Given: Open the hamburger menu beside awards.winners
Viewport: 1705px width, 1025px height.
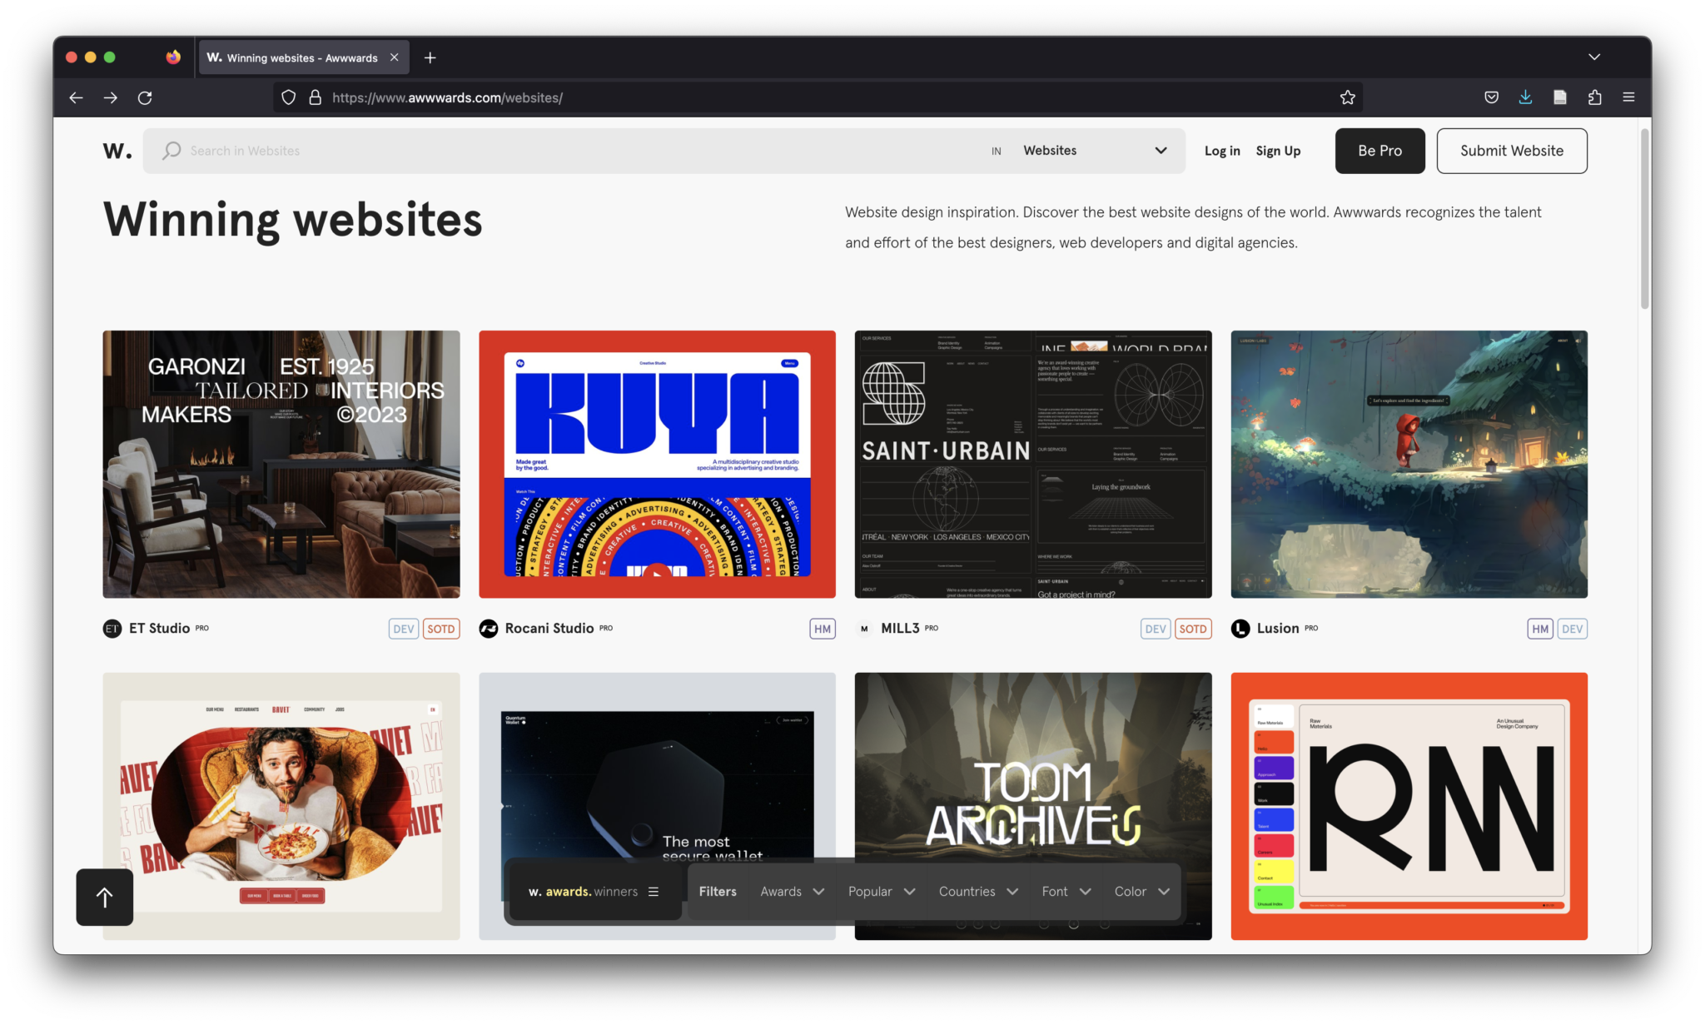Looking at the screenshot, I should click(x=654, y=891).
